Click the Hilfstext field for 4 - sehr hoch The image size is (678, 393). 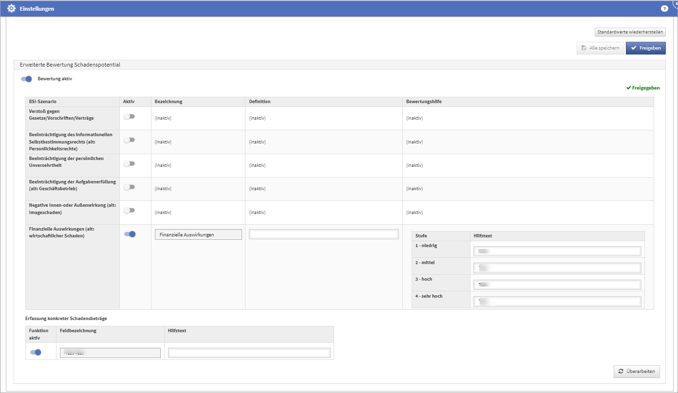[x=557, y=302]
